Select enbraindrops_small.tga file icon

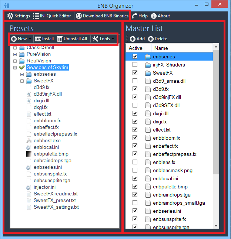click(148, 203)
